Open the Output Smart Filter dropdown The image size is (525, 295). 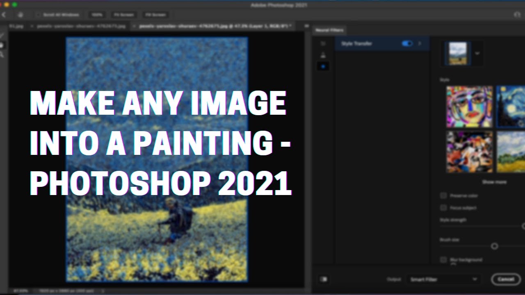click(x=444, y=279)
